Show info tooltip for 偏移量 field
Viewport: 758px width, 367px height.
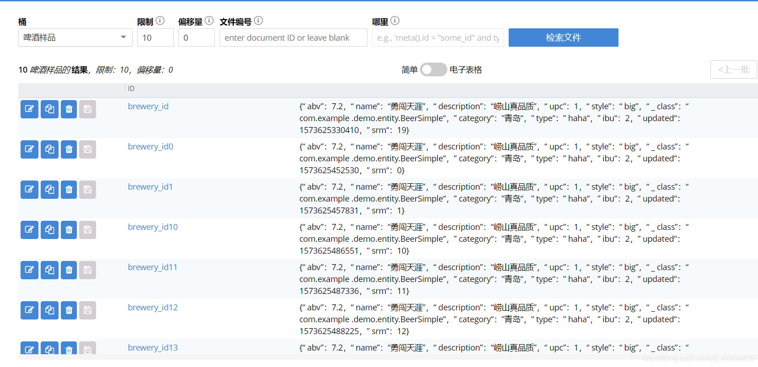point(209,21)
